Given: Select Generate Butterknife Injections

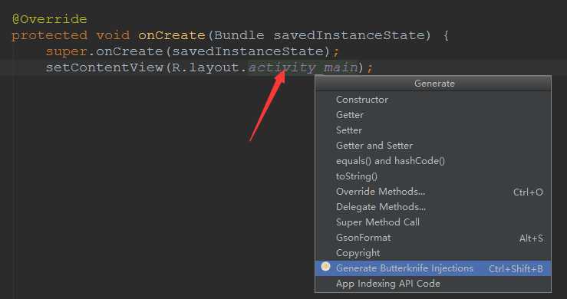Looking at the screenshot, I should (433, 268).
